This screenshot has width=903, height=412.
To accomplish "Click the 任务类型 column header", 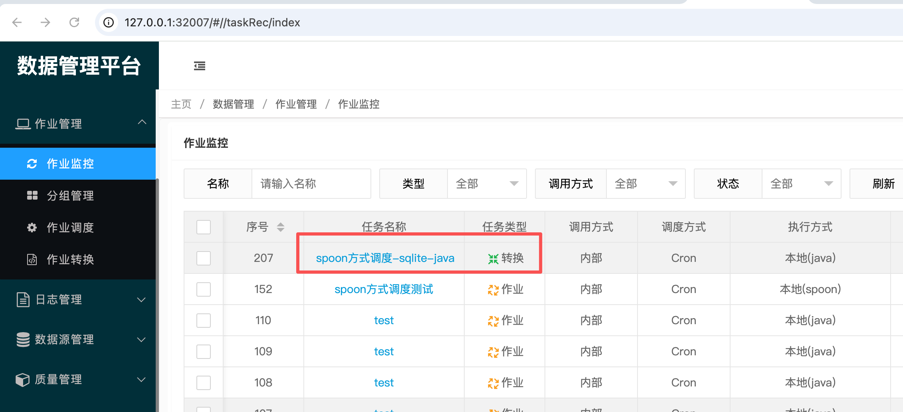I will [505, 227].
